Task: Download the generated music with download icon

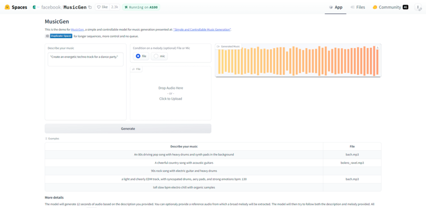Action: pyautogui.click(x=378, y=47)
